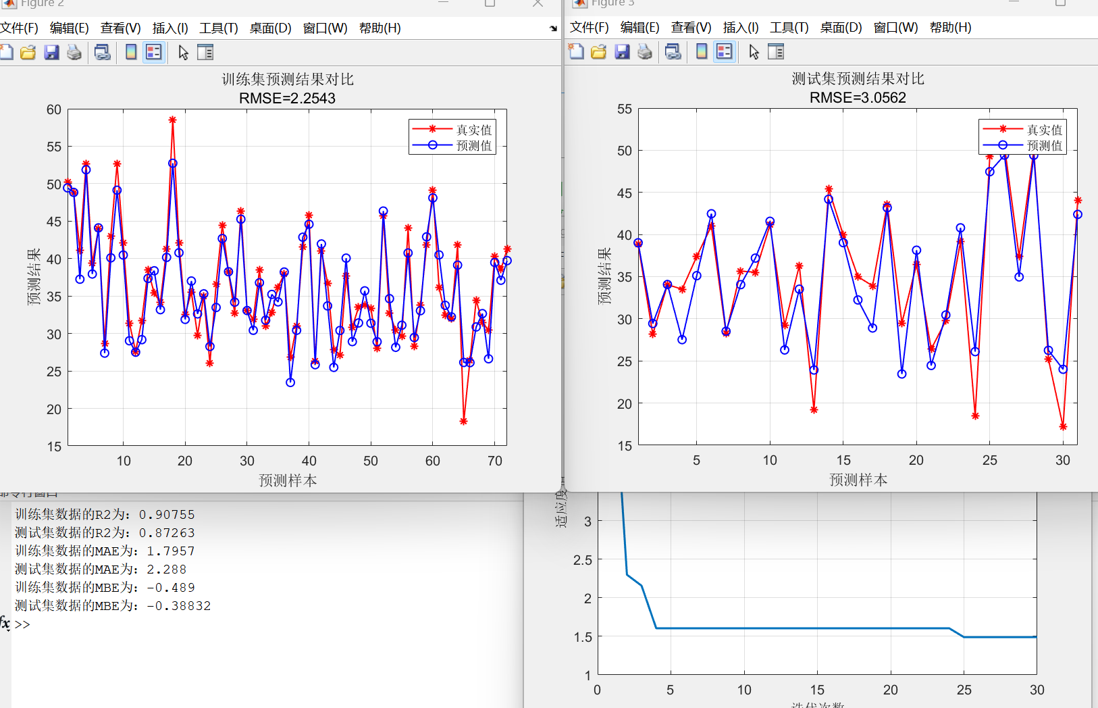1098x708 pixels.
Task: Enable Edit Plot arrow in Figure 3
Action: click(x=754, y=51)
